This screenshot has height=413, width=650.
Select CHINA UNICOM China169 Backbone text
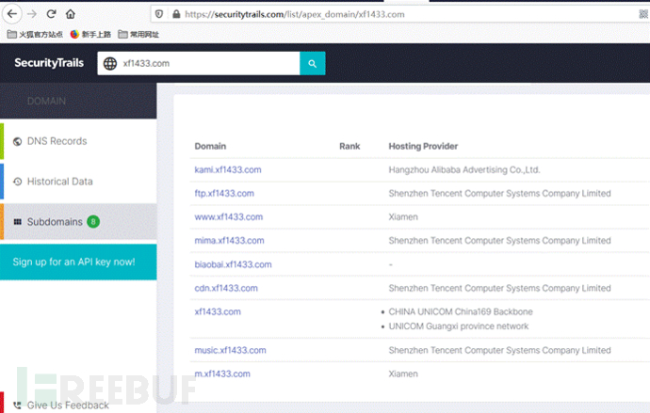[461, 311]
